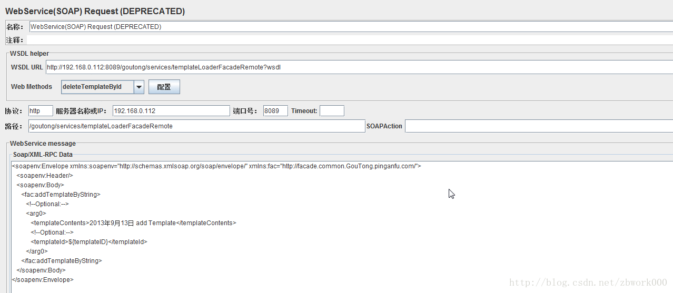Viewport: 673px width, 293px height.
Task: Click the soapenv:Envelope opening line
Action: tap(216, 166)
